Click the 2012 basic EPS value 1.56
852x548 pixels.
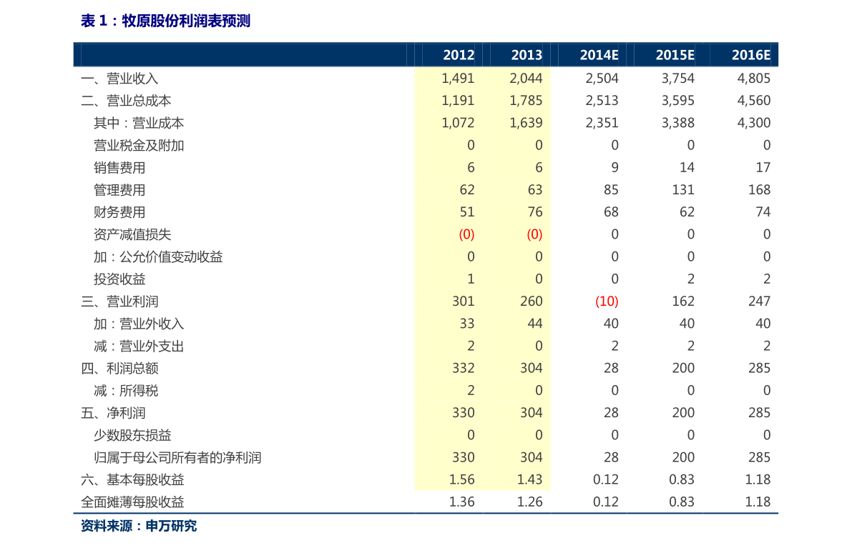click(462, 479)
